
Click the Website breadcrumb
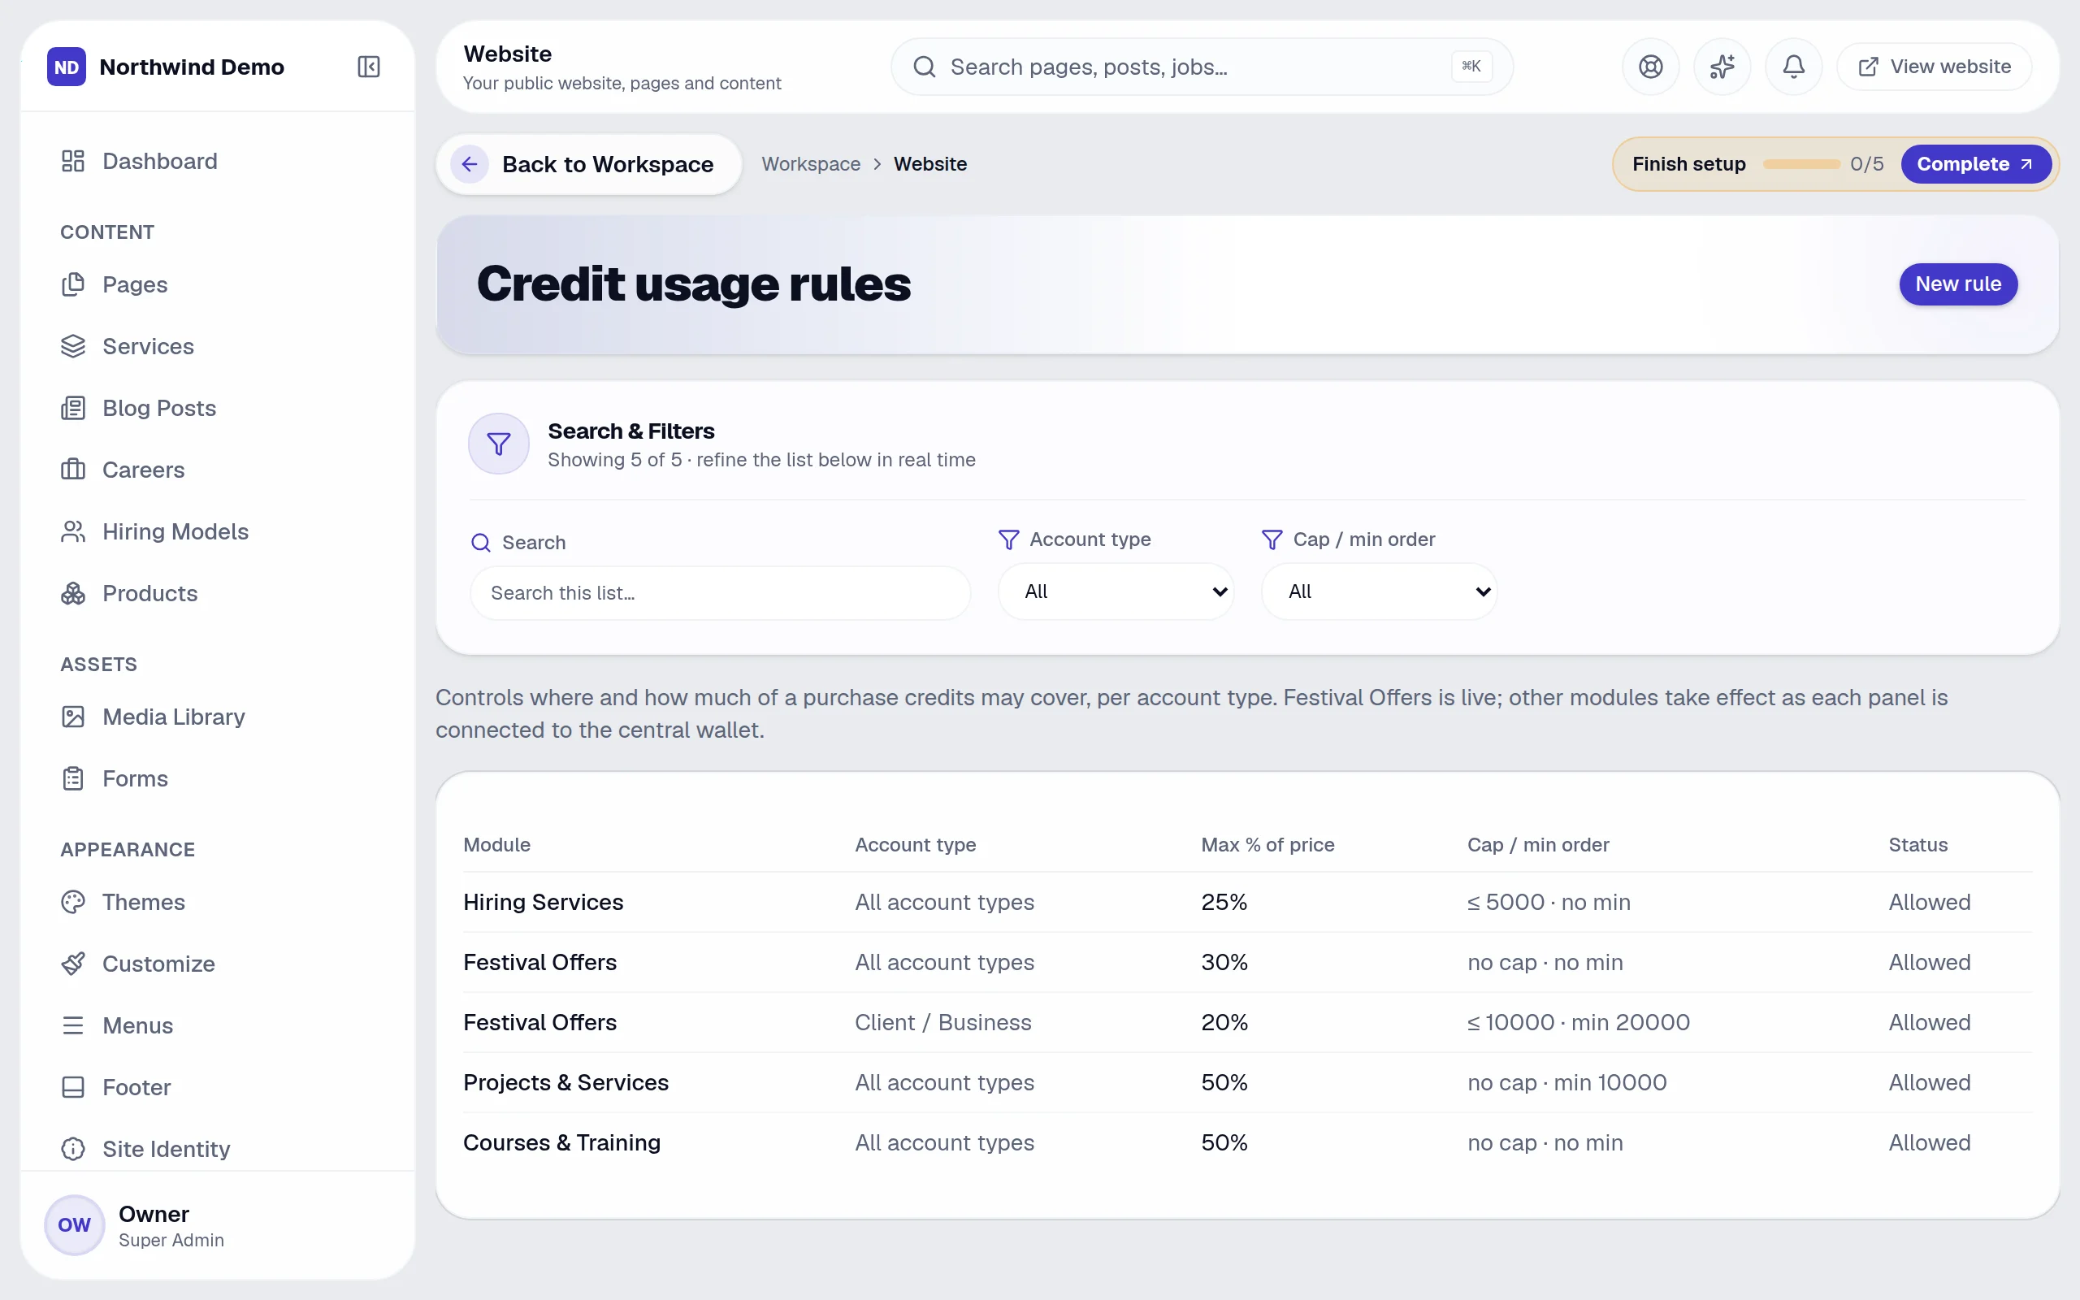[x=930, y=164]
